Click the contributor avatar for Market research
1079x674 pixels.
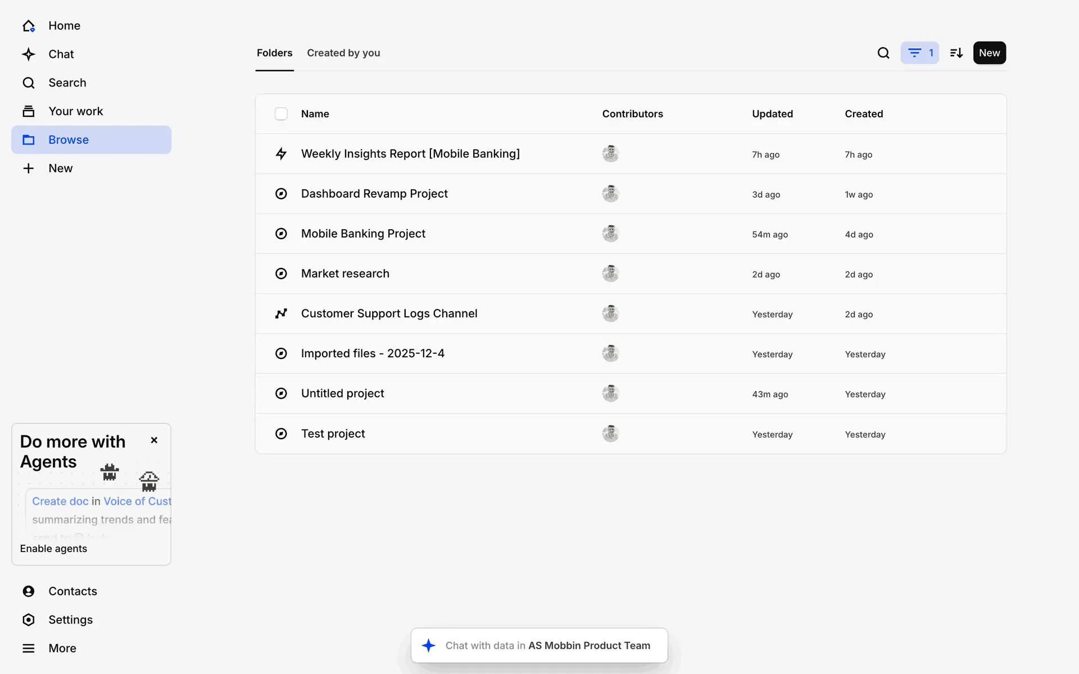(610, 274)
